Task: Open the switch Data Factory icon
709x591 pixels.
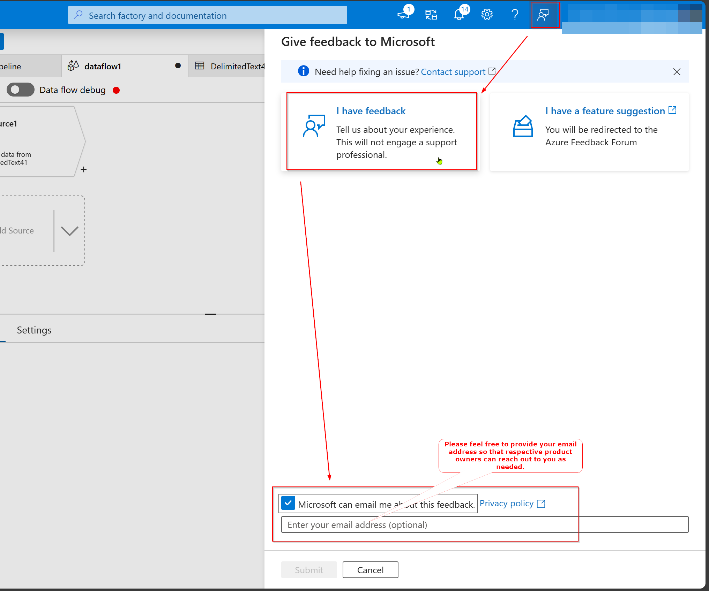Action: pos(431,15)
